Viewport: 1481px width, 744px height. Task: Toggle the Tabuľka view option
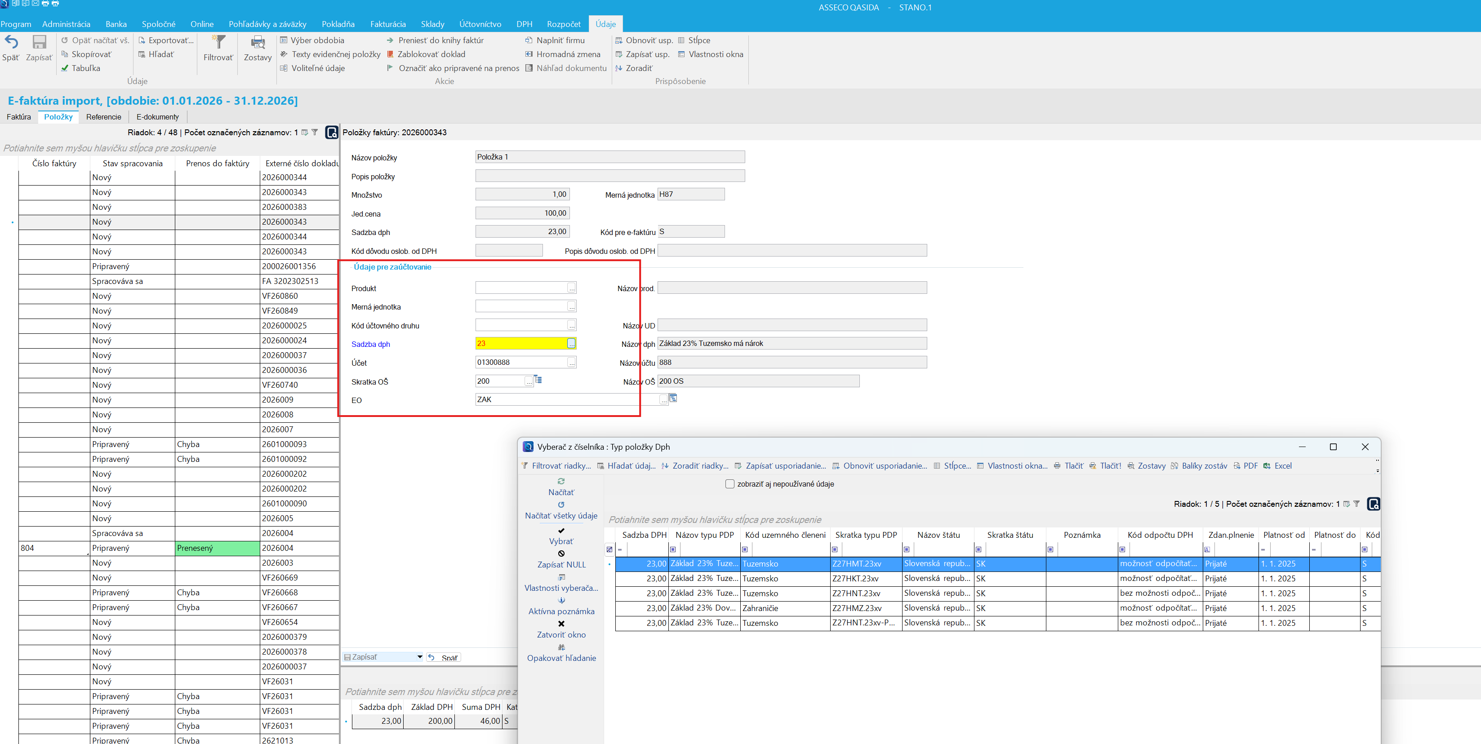click(80, 68)
